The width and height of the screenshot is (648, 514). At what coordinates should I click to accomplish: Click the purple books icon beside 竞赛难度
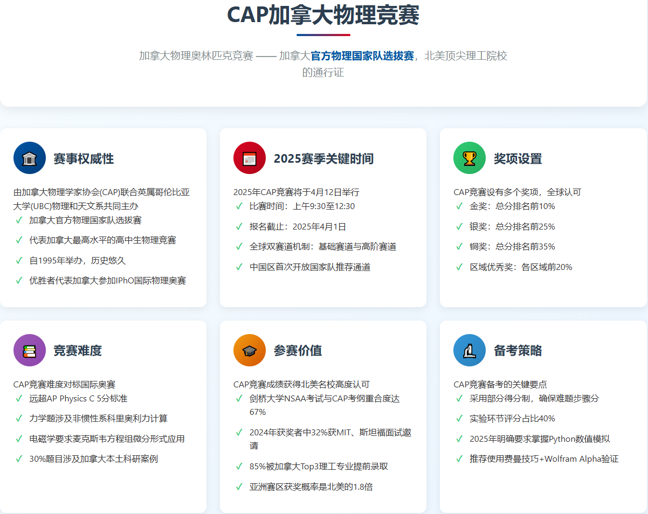(29, 350)
